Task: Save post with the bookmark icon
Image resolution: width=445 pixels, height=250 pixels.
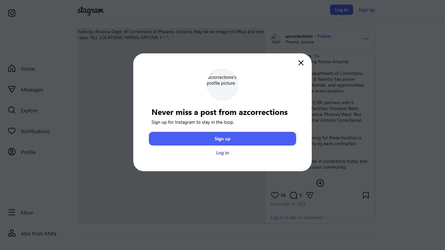Action: click(366, 195)
